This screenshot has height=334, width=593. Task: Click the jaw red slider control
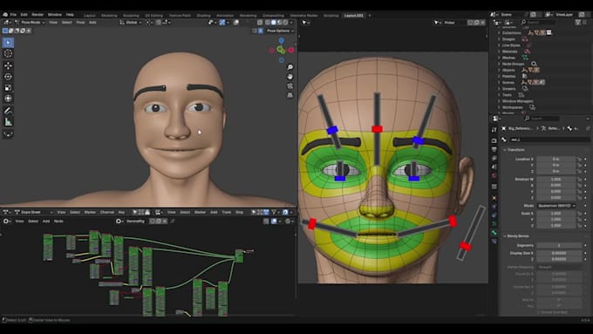pos(465,247)
